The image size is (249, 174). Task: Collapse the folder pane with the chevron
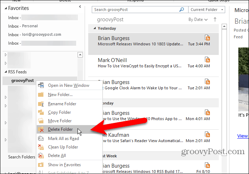point(80,7)
